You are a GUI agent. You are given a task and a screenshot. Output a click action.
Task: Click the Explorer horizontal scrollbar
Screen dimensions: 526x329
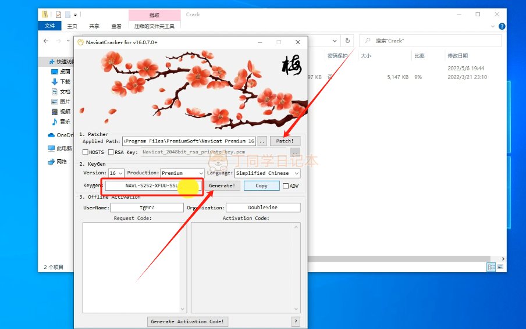click(399, 259)
